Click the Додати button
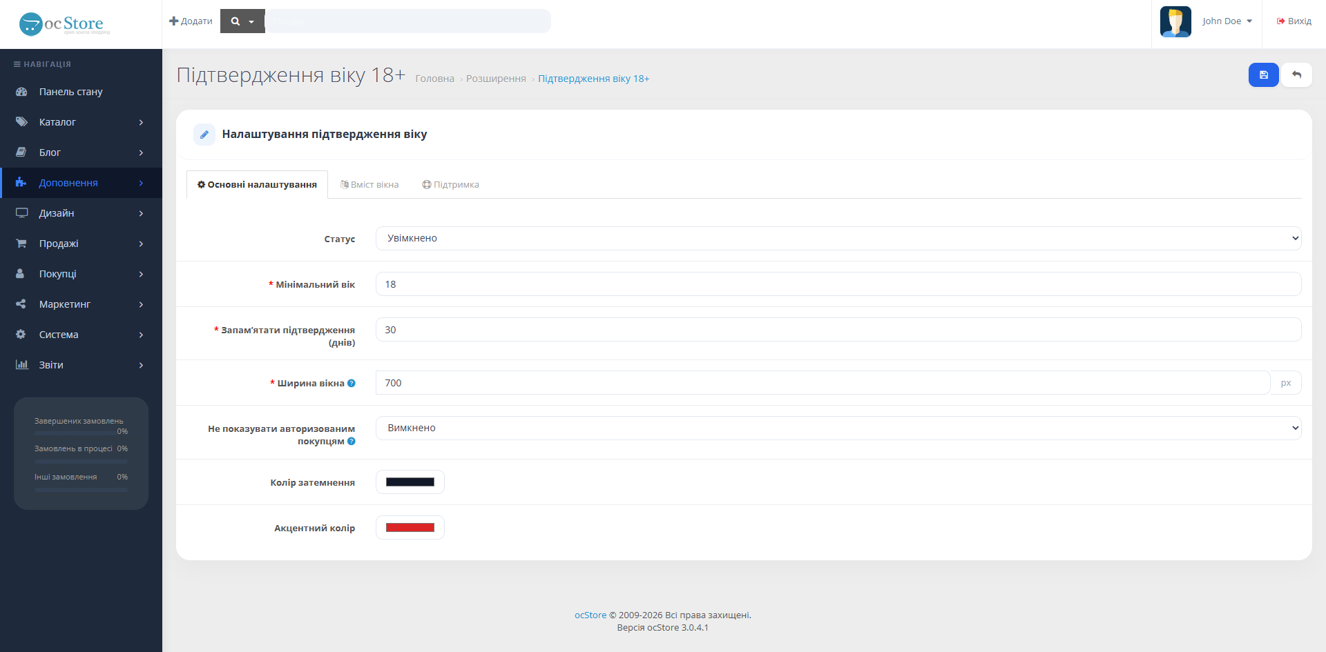This screenshot has height=652, width=1326. (x=191, y=21)
